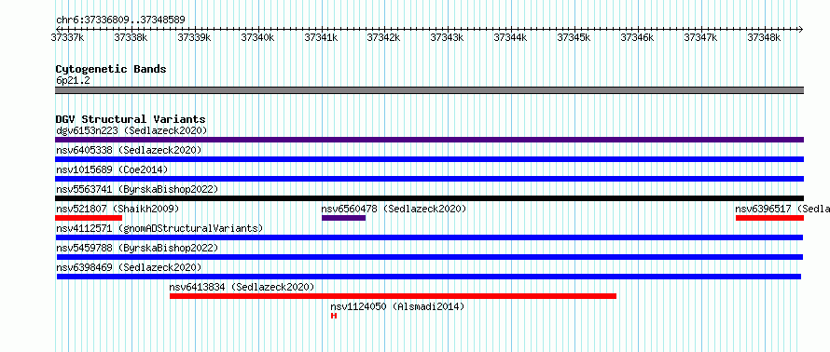830x352 pixels.
Task: Click the small red nsv1124050 variant marker
Action: point(334,316)
